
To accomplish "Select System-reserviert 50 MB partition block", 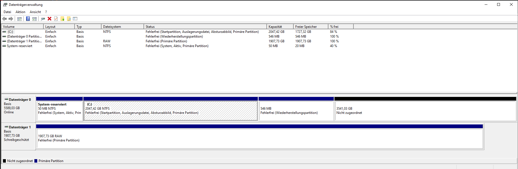I will (60, 109).
